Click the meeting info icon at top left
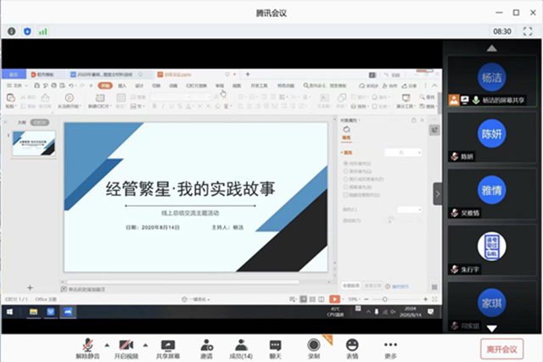Screen dimensions: 543x362 point(12,31)
